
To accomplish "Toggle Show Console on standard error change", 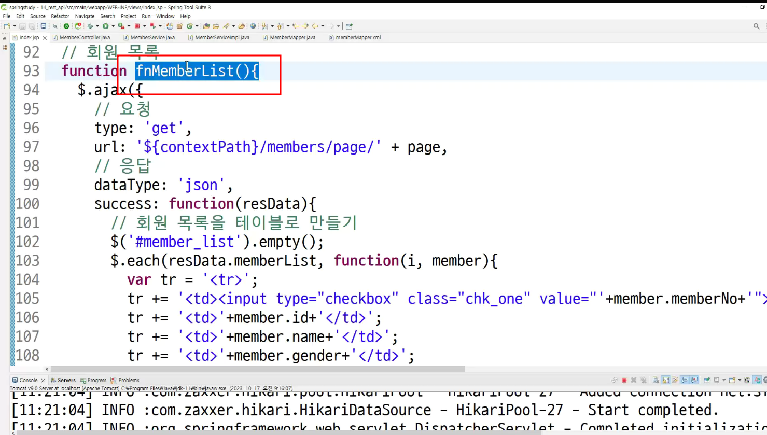I will point(694,380).
